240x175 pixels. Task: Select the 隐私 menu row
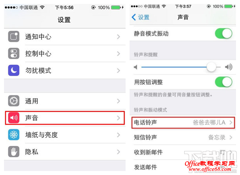(x=65, y=152)
